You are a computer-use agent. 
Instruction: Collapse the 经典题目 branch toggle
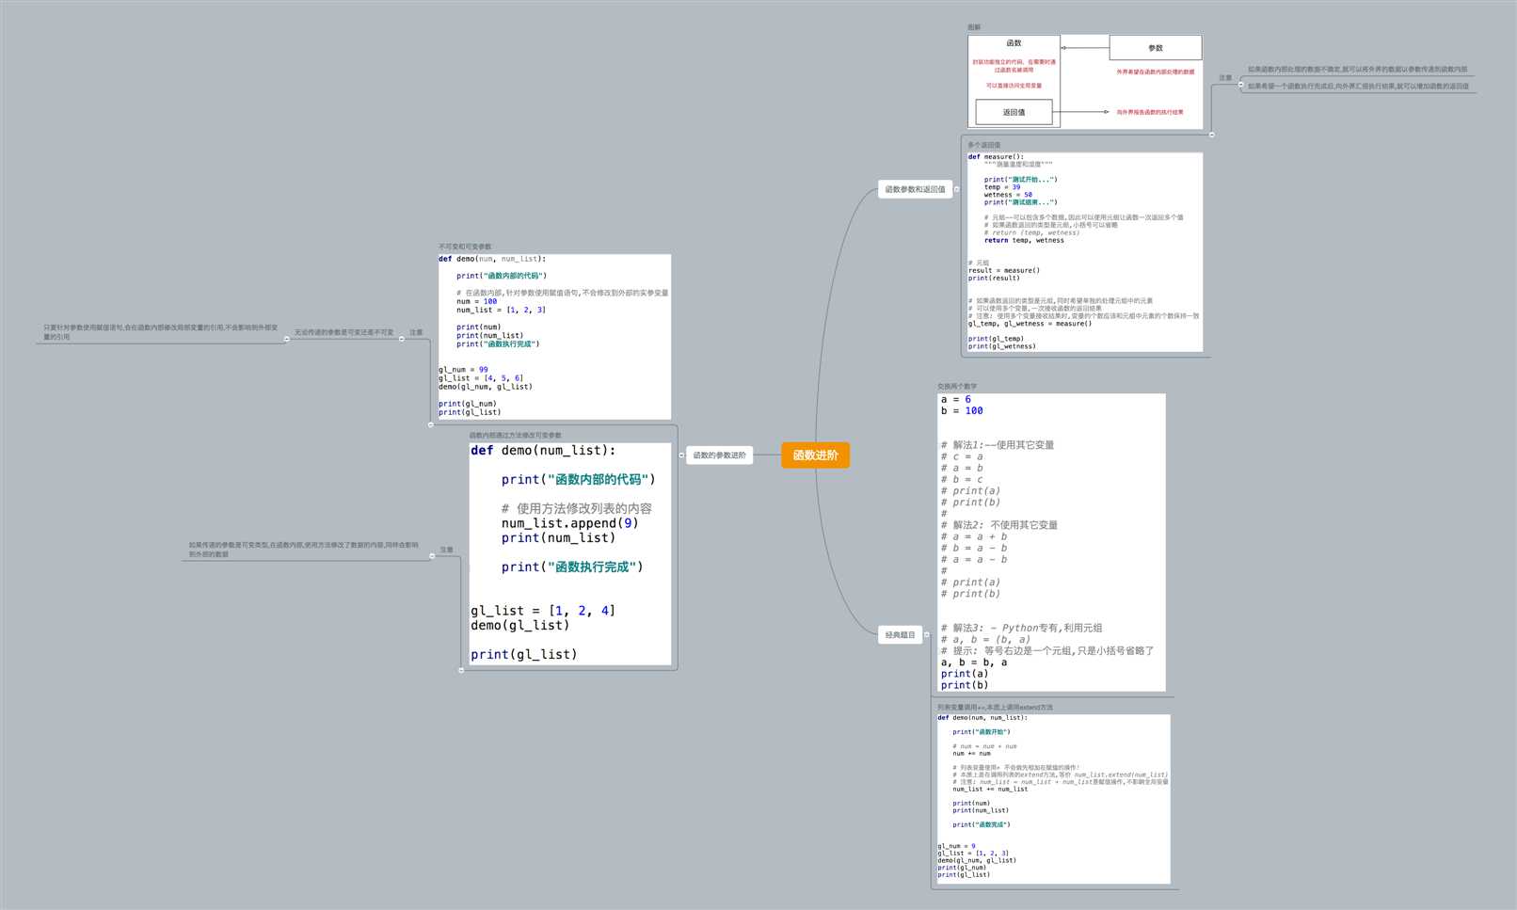coord(927,635)
